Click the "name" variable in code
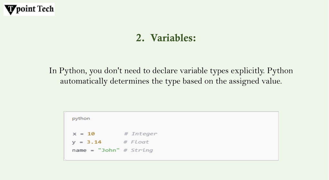 tap(79, 150)
